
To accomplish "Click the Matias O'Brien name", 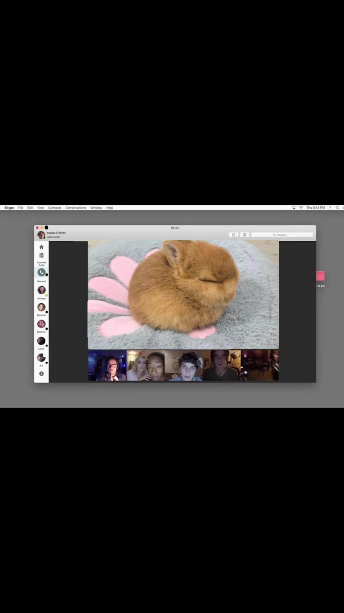I will 56,233.
